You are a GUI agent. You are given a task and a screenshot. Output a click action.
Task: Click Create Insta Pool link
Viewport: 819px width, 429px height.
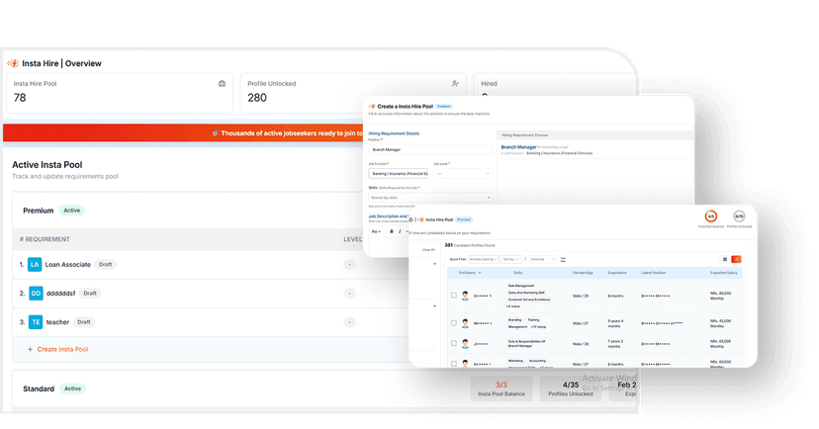[x=62, y=349]
